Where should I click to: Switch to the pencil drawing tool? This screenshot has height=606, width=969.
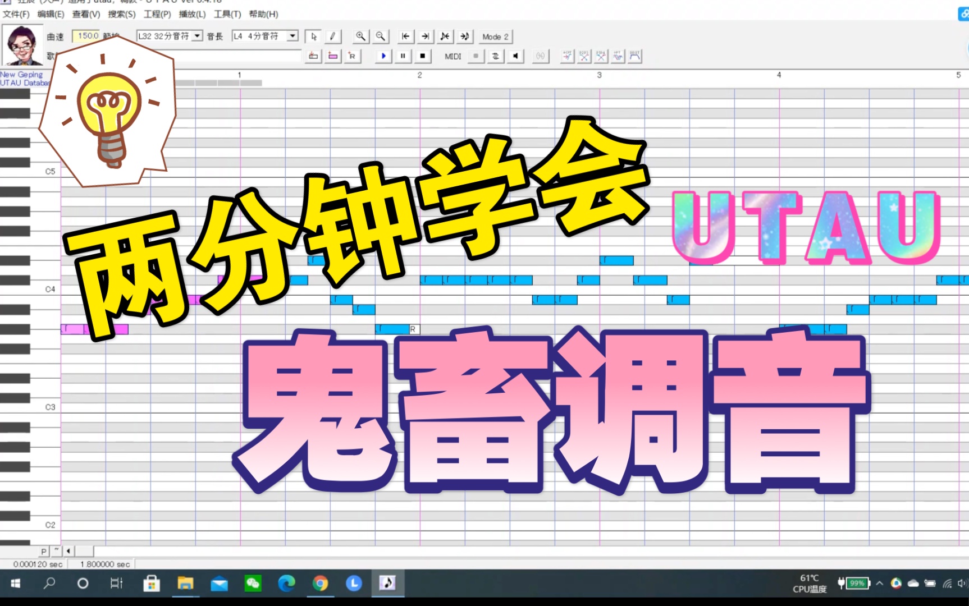click(x=333, y=36)
